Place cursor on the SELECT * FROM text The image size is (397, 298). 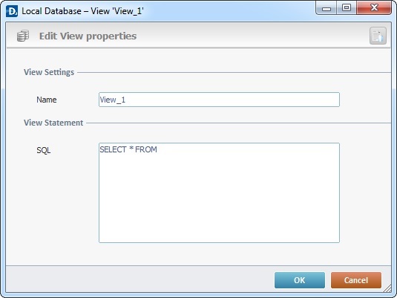[x=128, y=149]
